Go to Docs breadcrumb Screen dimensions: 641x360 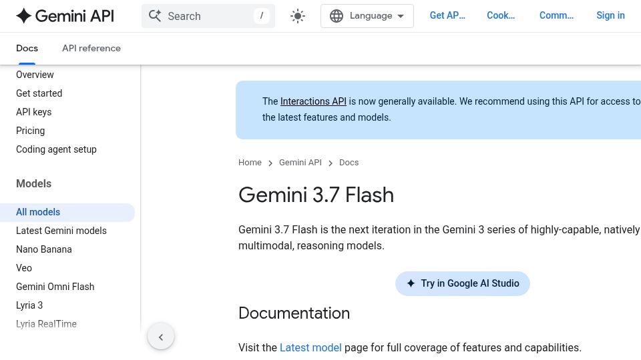point(349,163)
